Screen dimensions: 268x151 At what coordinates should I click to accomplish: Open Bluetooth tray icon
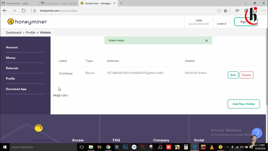coord(232,147)
